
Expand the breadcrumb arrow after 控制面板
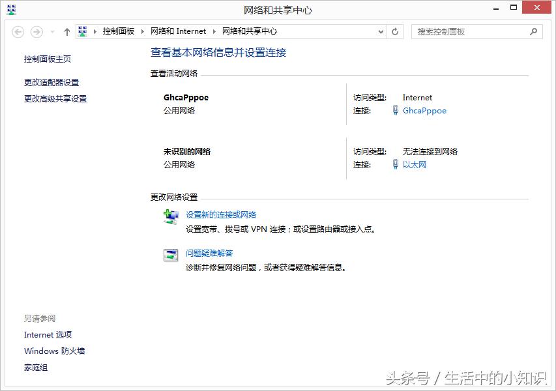(141, 31)
